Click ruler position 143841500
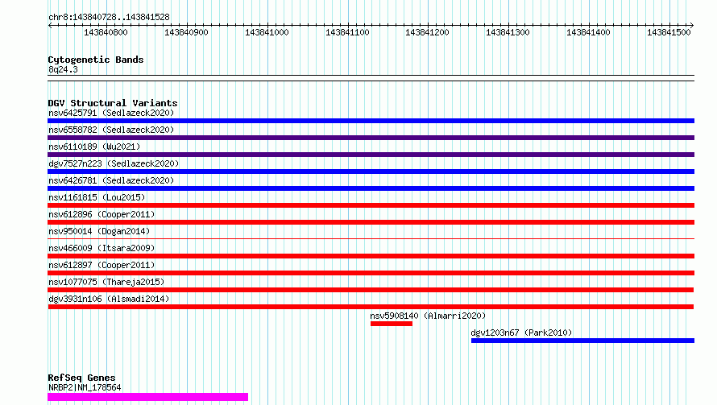The height and width of the screenshot is (405, 717). [x=669, y=32]
